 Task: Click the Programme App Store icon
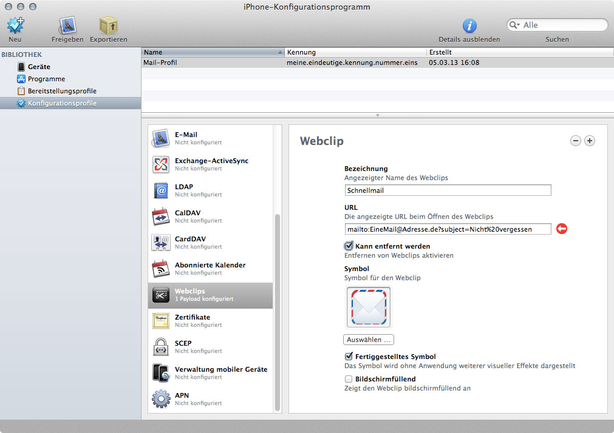21,79
